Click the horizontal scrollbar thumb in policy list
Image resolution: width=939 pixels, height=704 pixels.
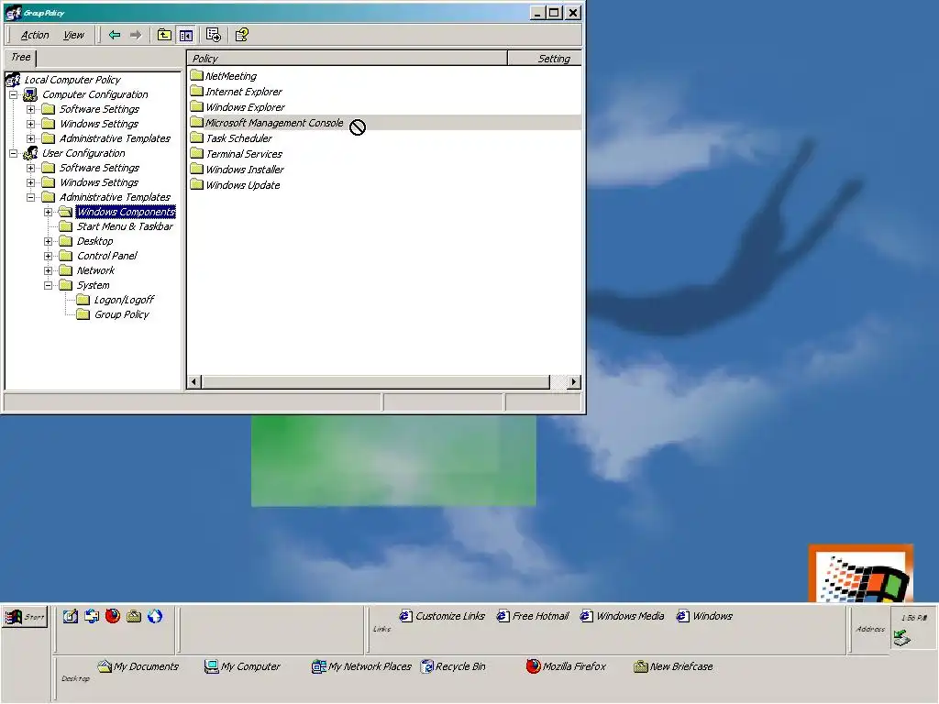point(375,382)
